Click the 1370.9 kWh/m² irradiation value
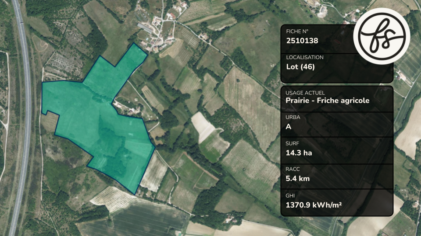 click(x=314, y=205)
